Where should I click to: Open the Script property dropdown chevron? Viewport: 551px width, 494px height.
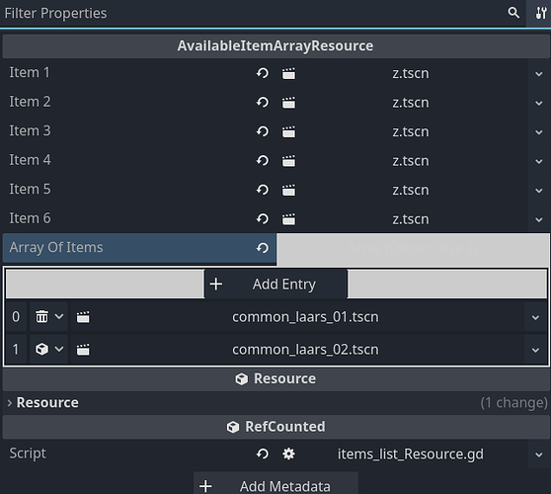[x=539, y=454]
